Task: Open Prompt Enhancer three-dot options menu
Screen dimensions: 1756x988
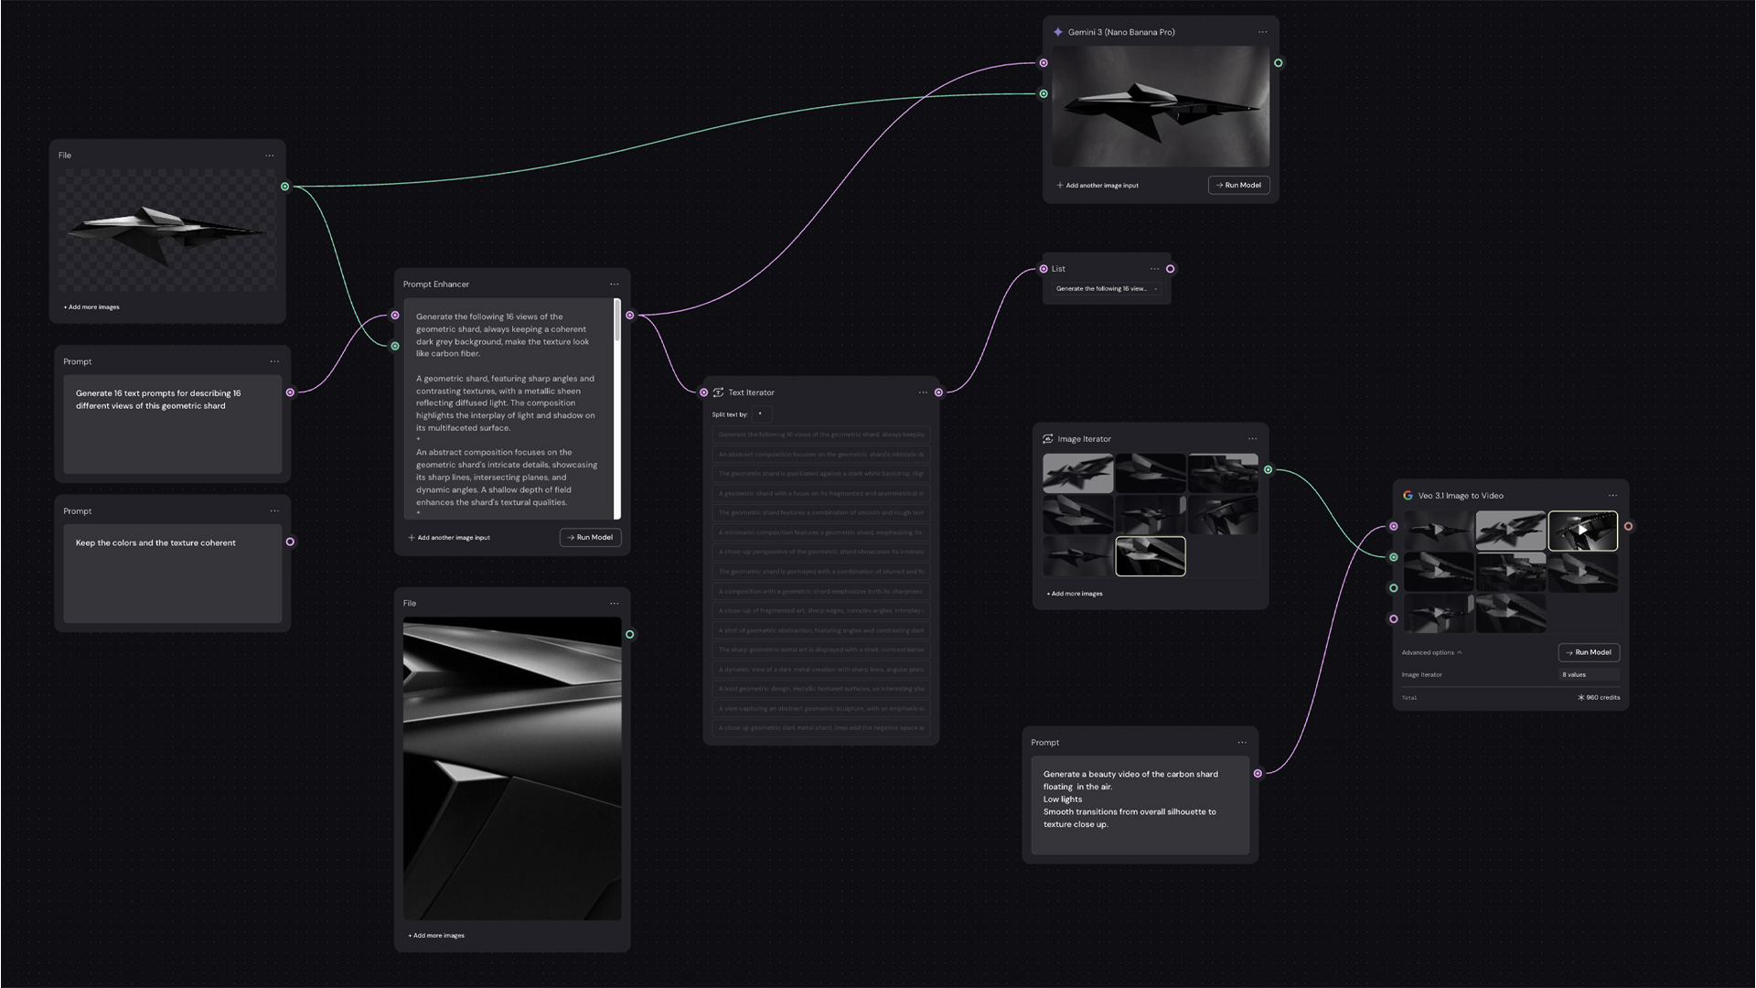Action: (614, 285)
